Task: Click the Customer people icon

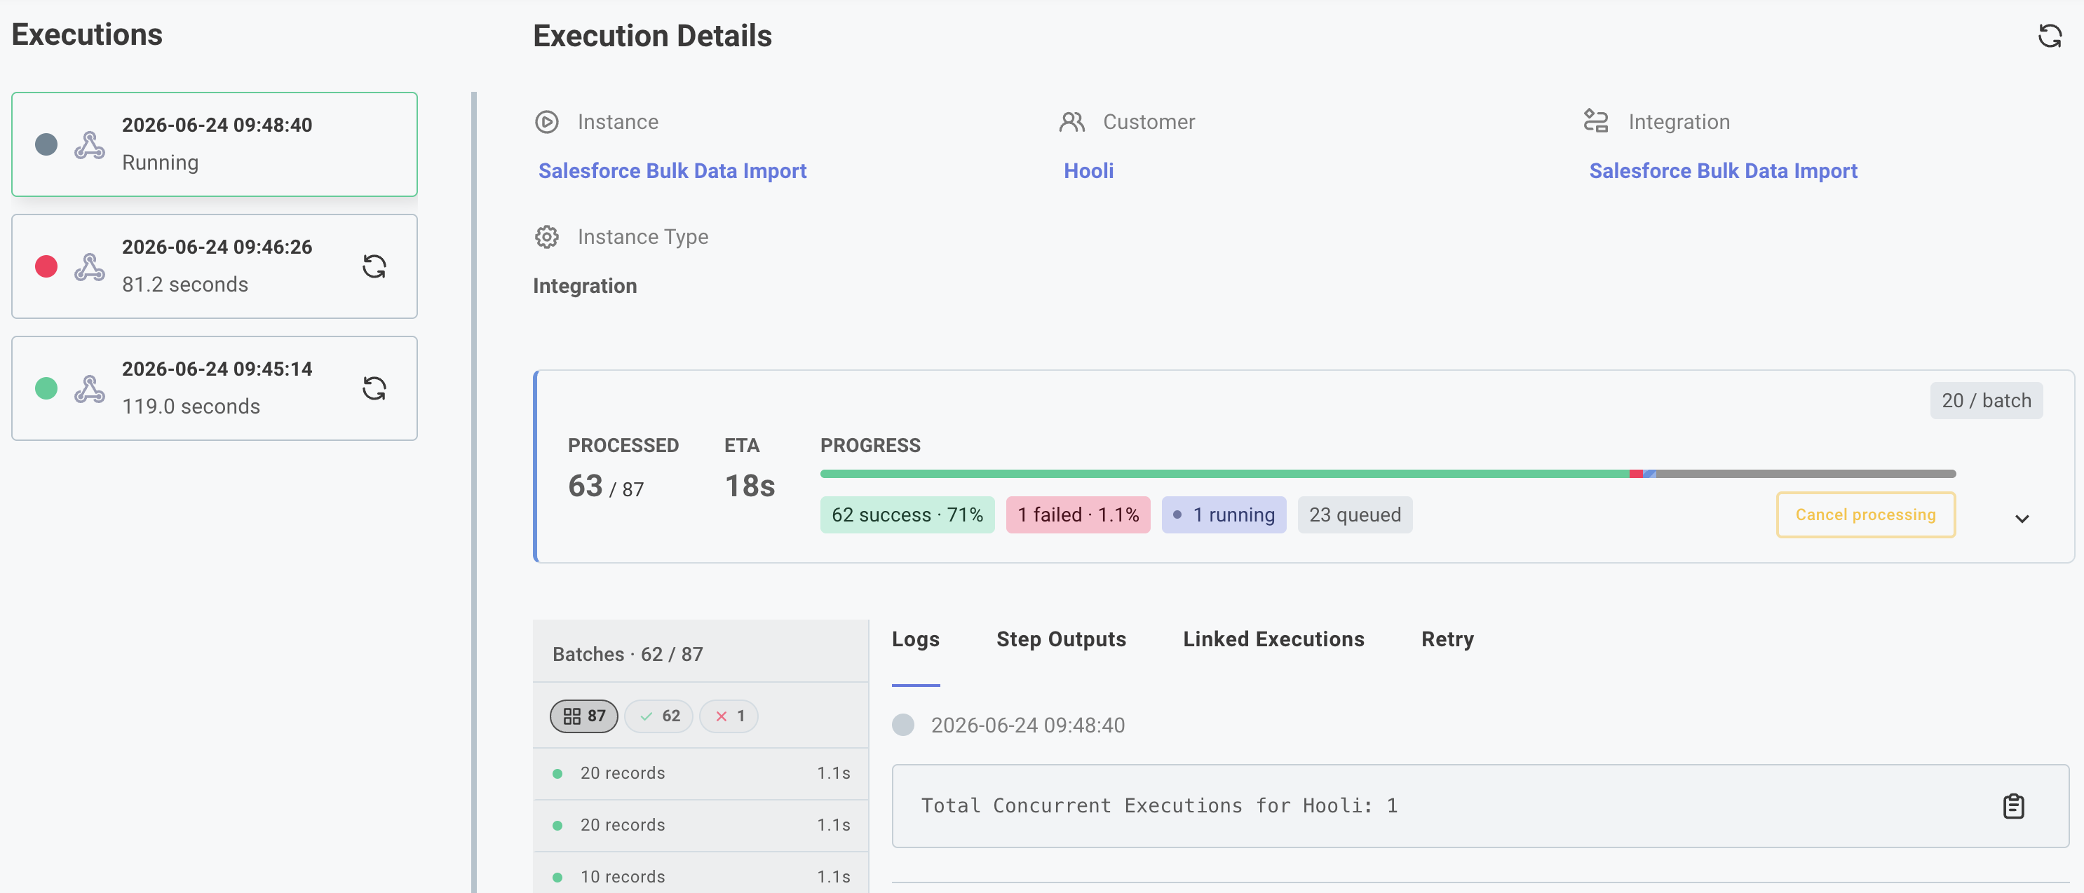Action: point(1072,122)
